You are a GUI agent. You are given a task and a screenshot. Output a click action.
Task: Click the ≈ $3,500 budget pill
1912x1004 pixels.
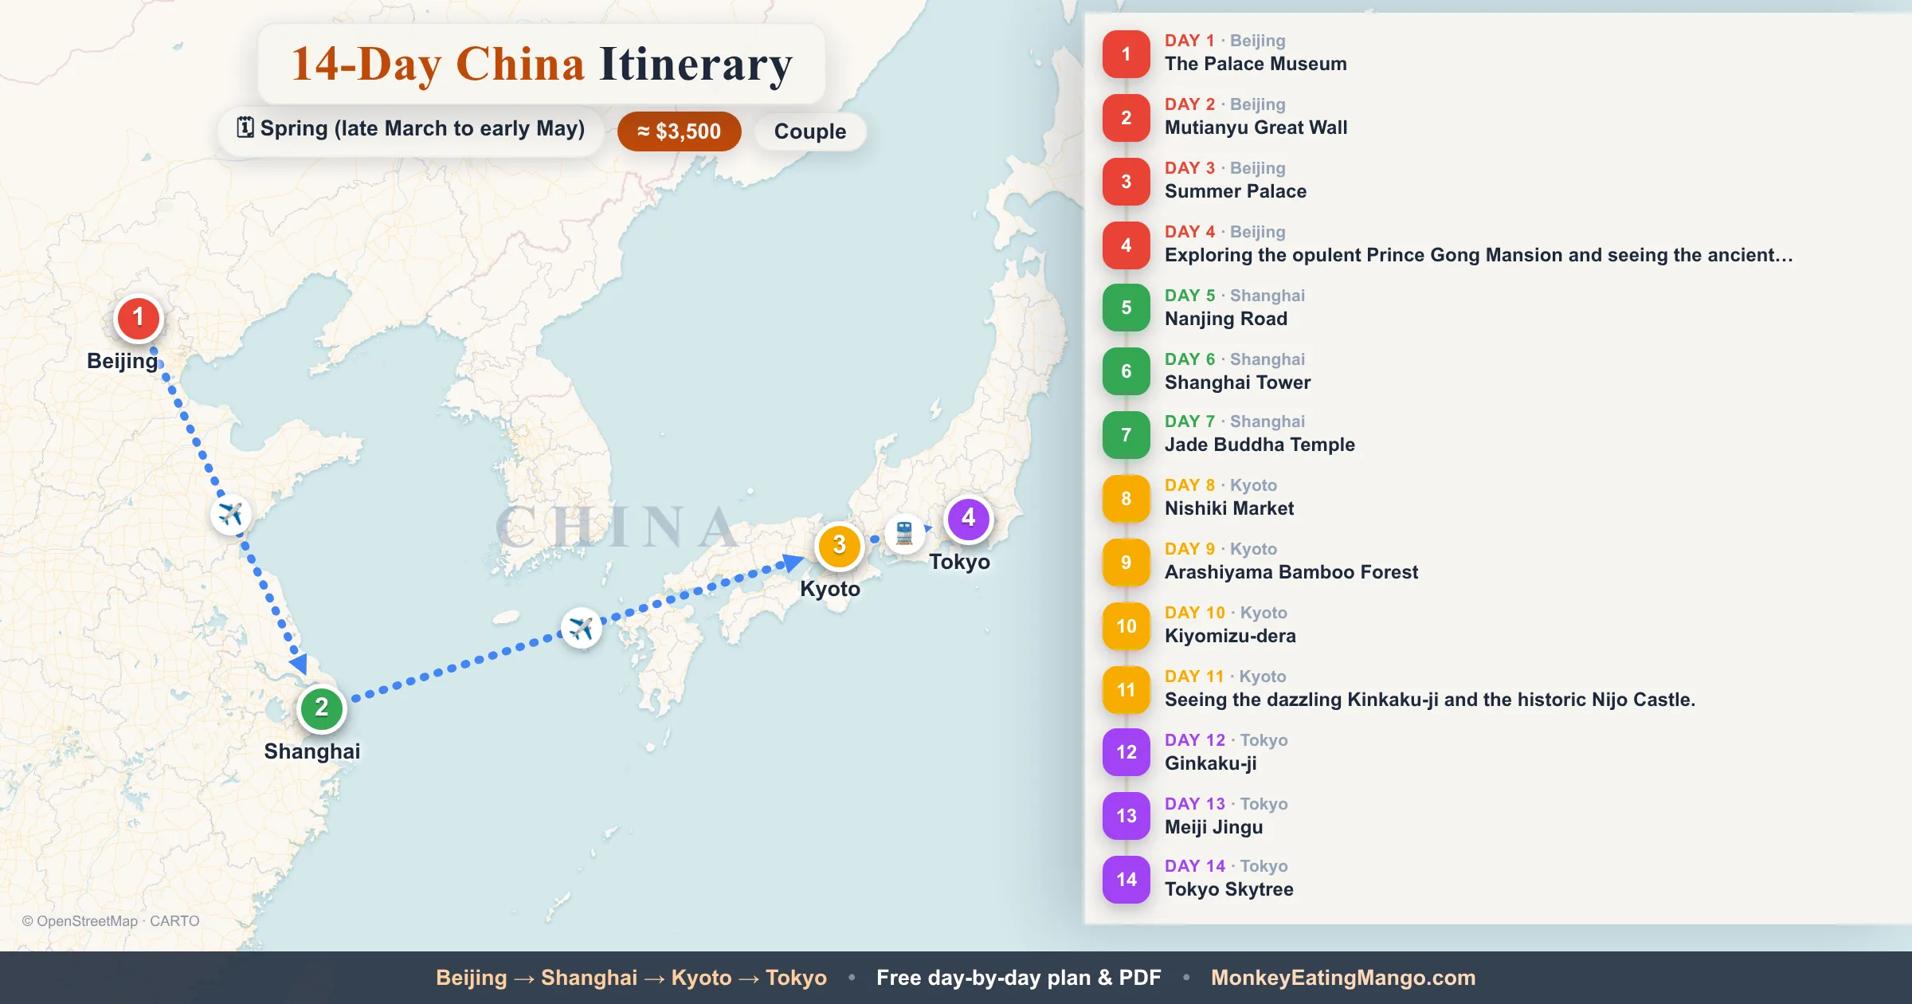click(x=679, y=131)
